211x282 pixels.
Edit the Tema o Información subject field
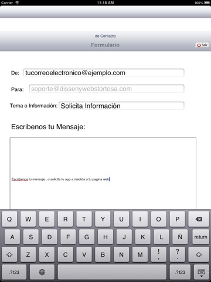tap(121, 106)
